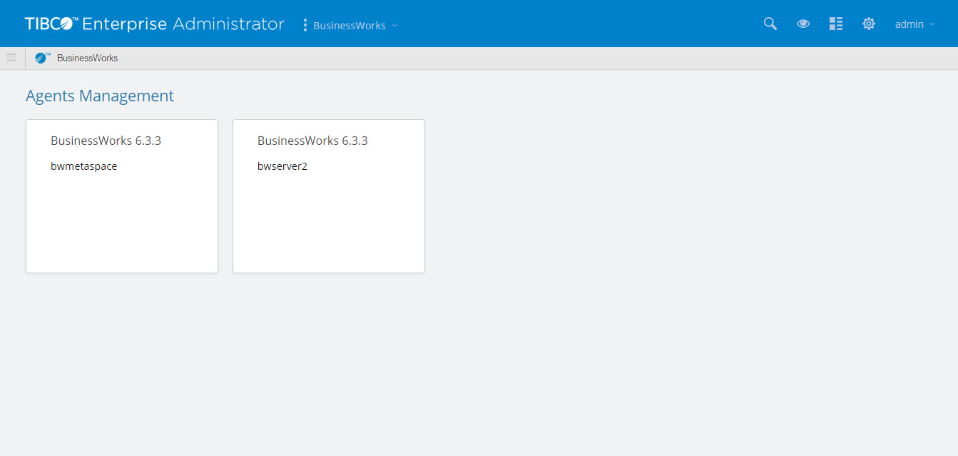
Task: Select the bwmetaspace agent name
Action: click(x=83, y=166)
